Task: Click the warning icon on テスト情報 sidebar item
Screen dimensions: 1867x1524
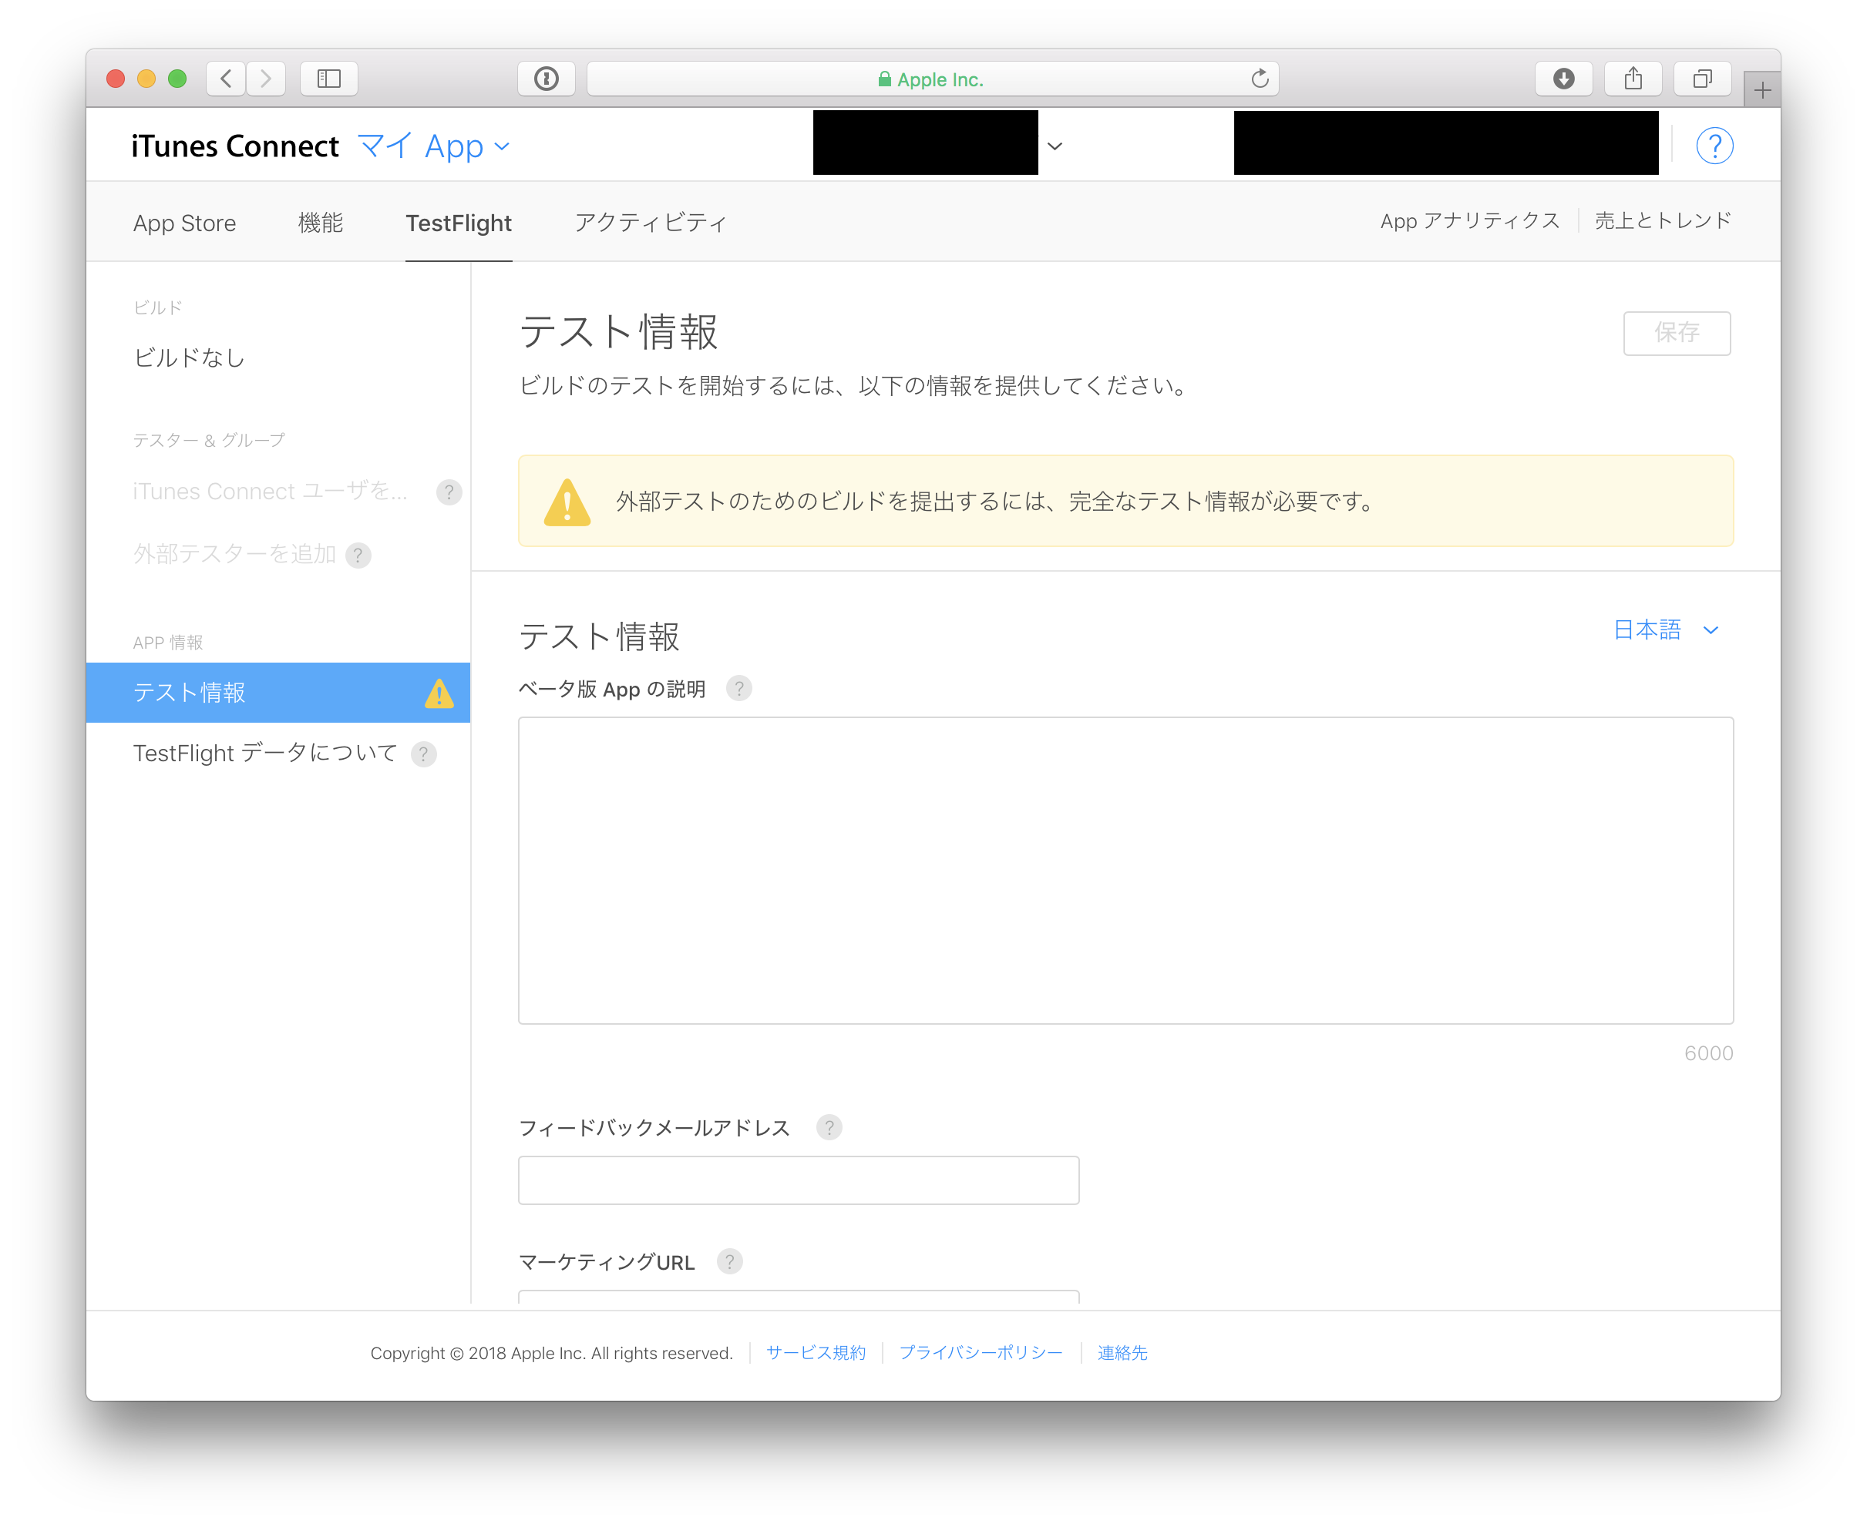Action: tap(438, 693)
